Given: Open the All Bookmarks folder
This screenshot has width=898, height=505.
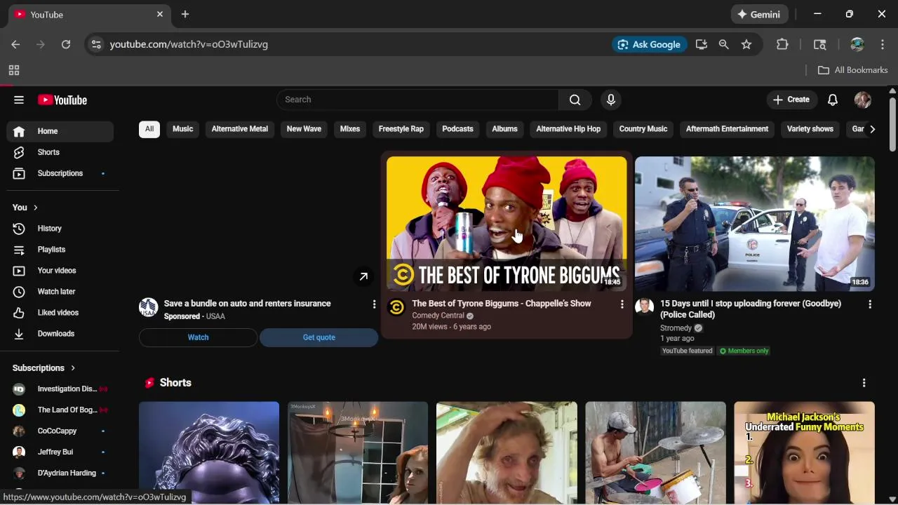Looking at the screenshot, I should (853, 70).
